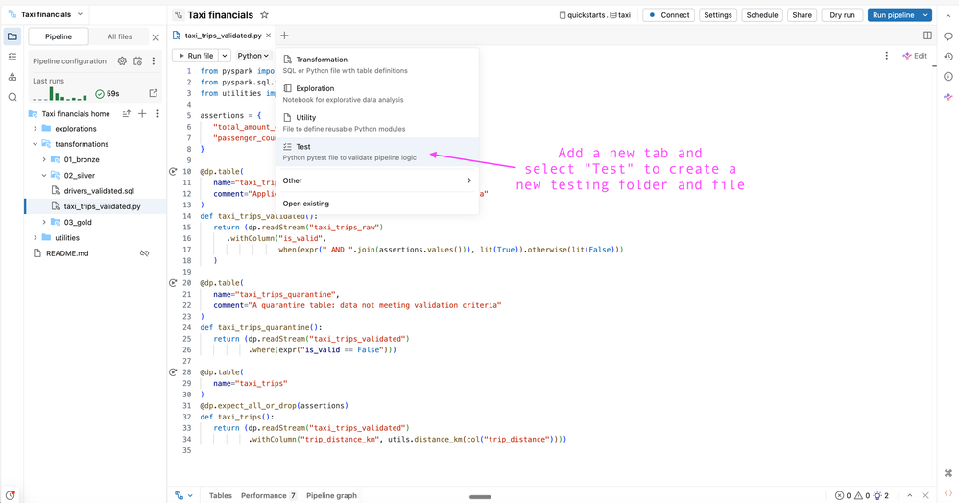Select Exploration notebook option
Screen dimensions: 959x503
tap(377, 94)
